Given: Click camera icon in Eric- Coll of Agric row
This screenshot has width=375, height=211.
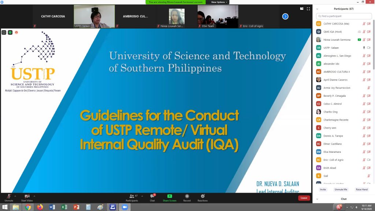Looking at the screenshot, I should tap(369, 160).
